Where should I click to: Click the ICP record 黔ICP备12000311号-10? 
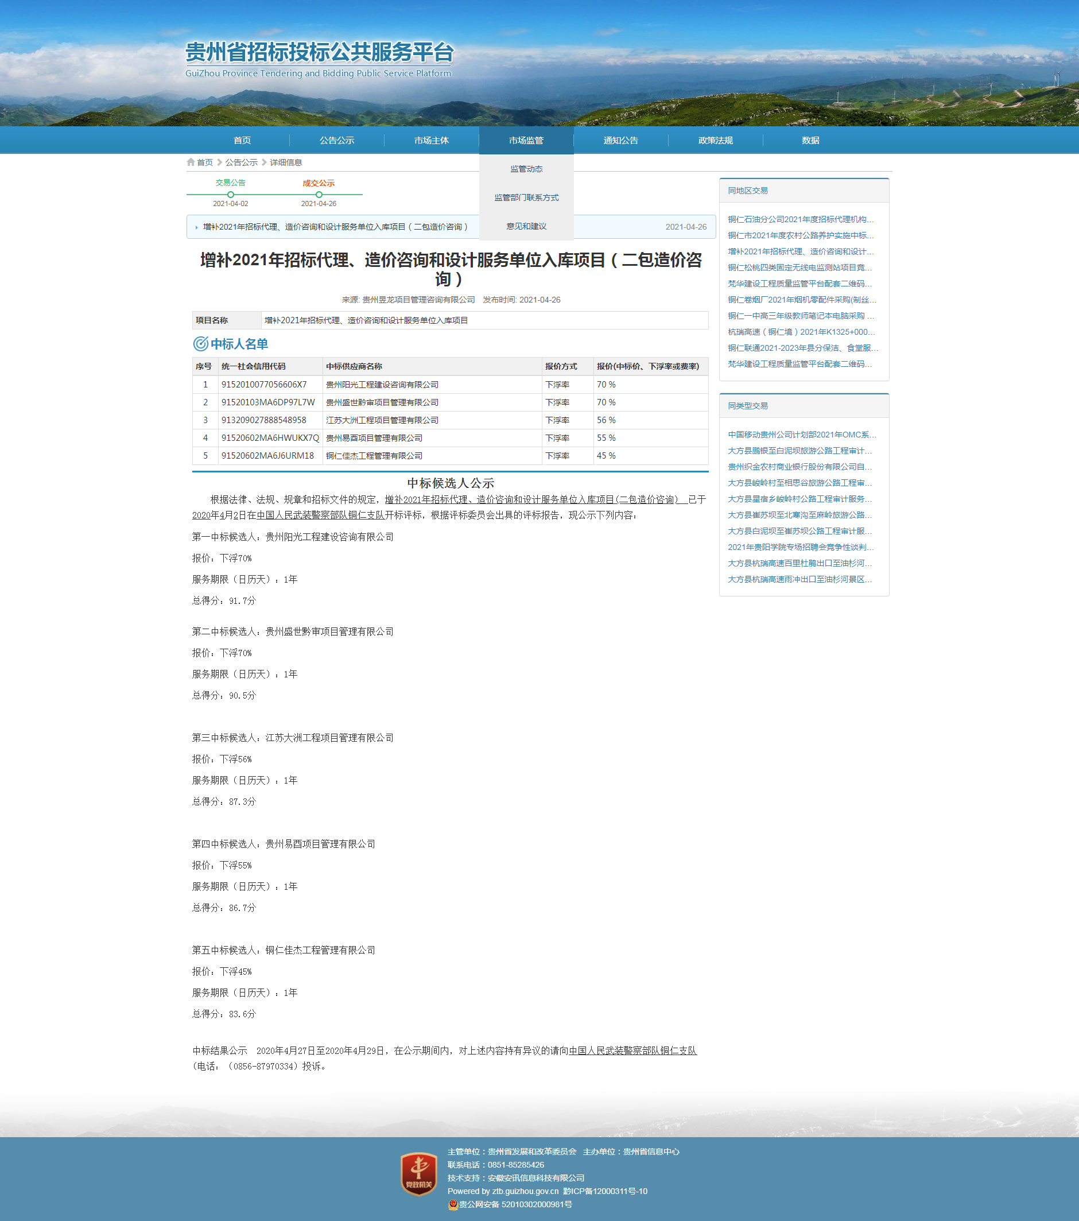tap(605, 1191)
